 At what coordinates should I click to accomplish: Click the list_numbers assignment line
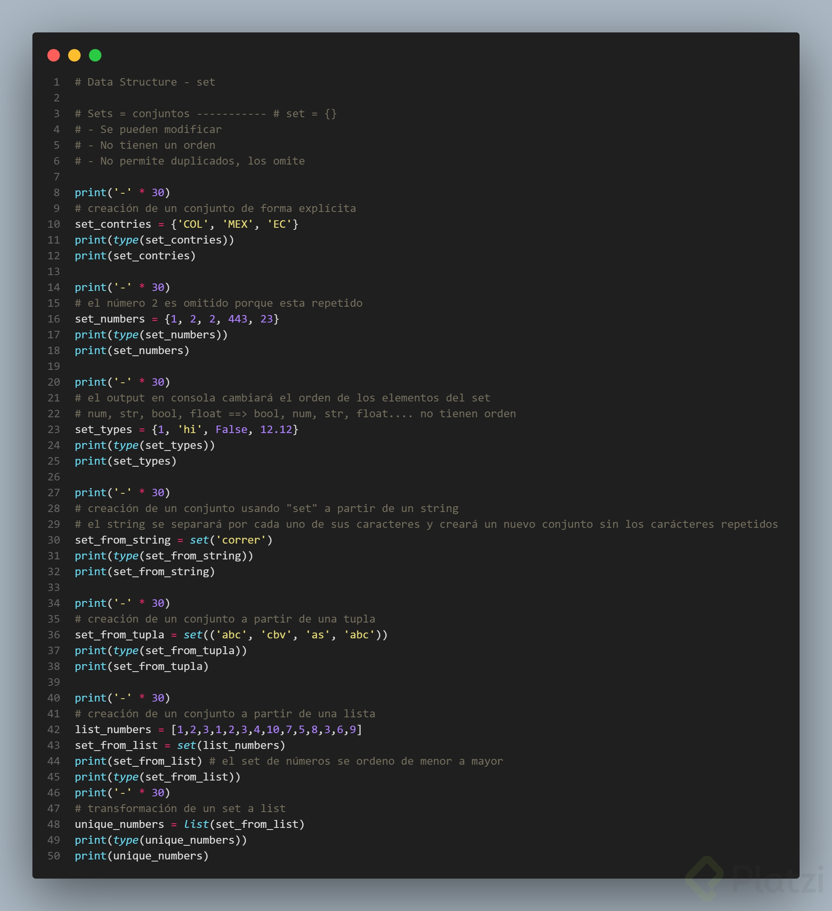[219, 729]
